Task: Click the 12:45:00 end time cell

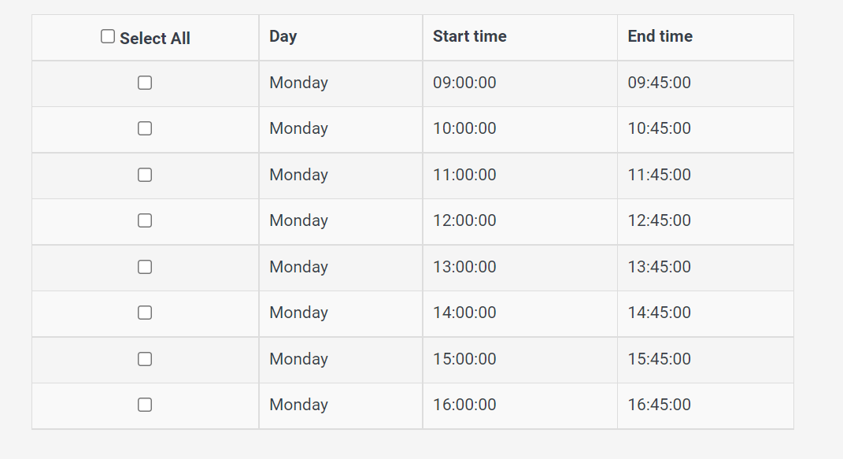Action: click(659, 220)
